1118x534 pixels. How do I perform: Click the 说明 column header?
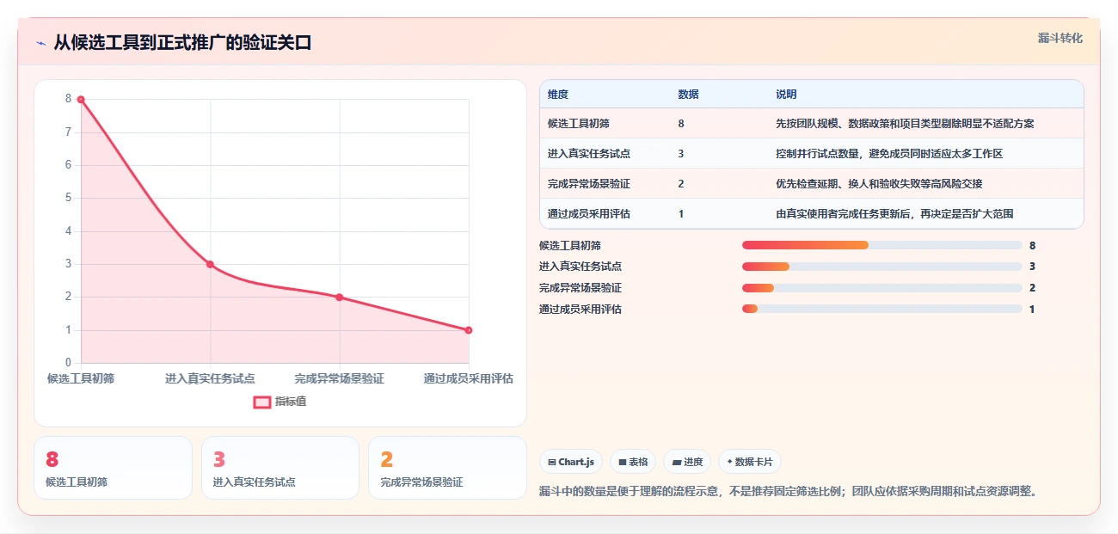786,95
